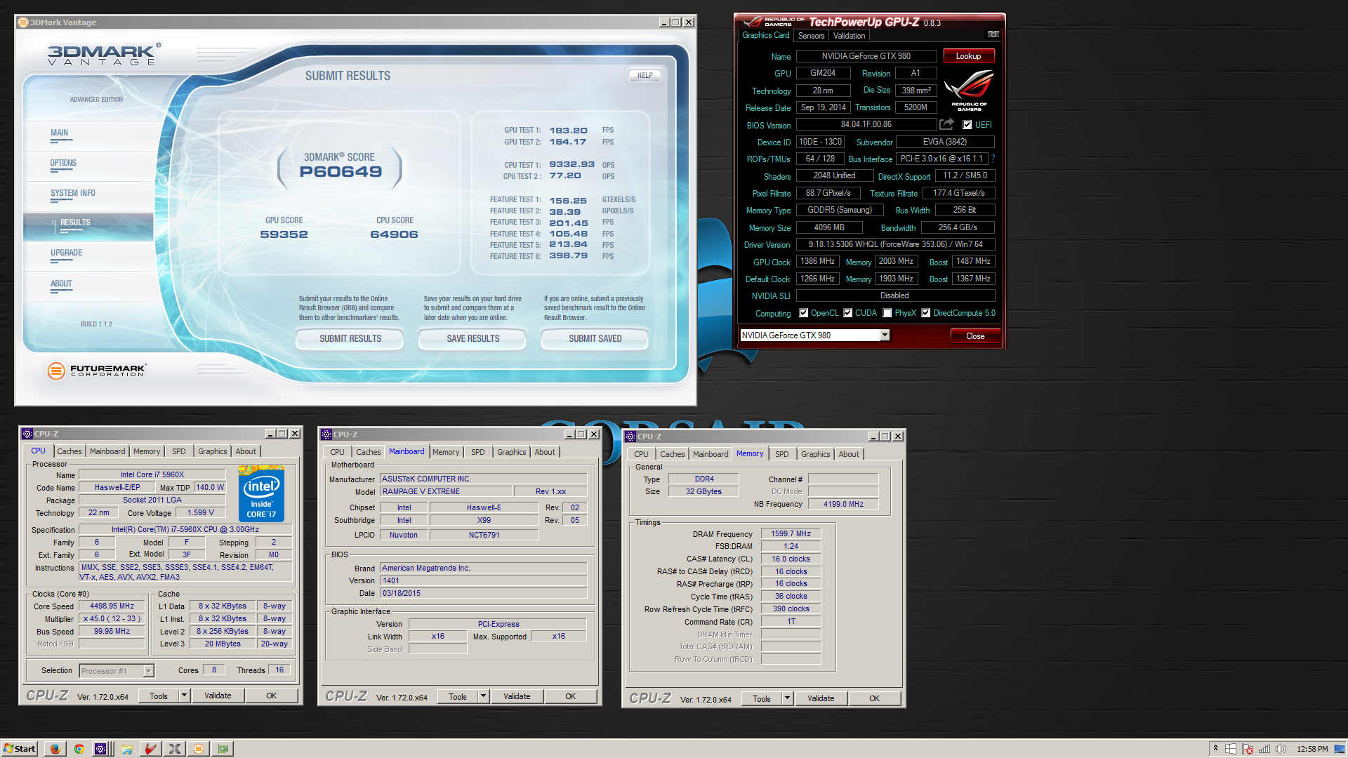
Task: Click Show Desktop button at taskbar end
Action: coord(1341,749)
